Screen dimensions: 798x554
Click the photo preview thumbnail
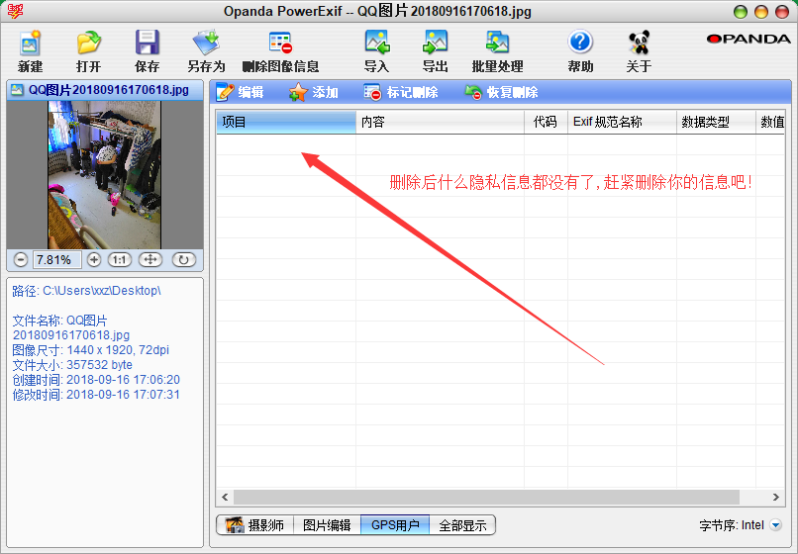(x=104, y=175)
